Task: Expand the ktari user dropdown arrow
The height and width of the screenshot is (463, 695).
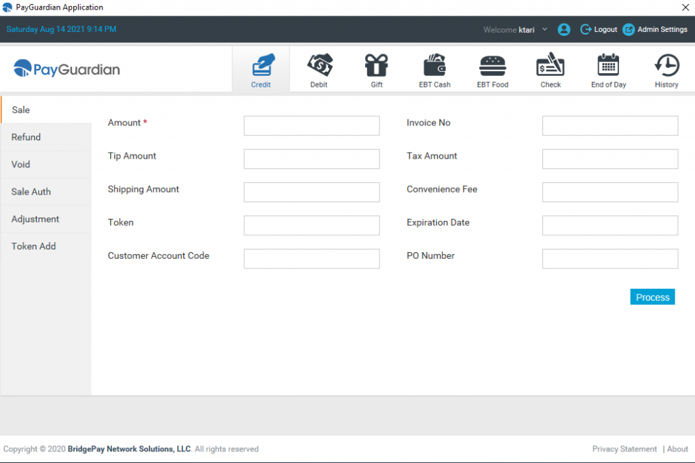Action: tap(544, 30)
